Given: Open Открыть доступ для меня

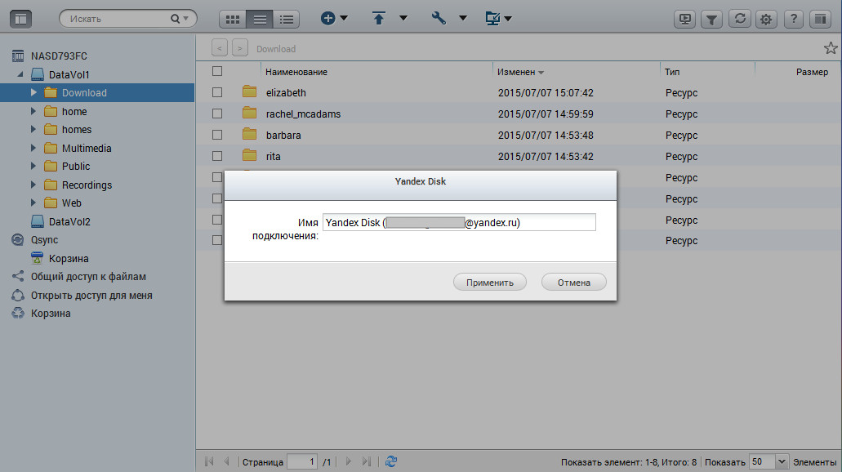Looking at the screenshot, I should (91, 296).
